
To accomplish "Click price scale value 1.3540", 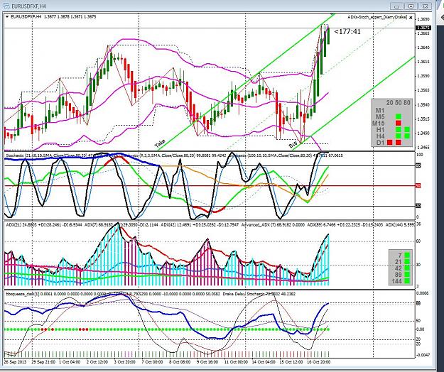I will tap(423, 104).
